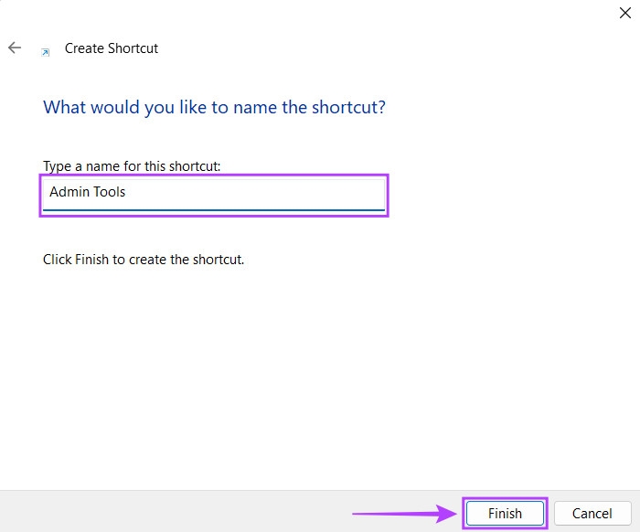640x532 pixels.
Task: Click the shortcut name field containing Admin Tools
Action: tap(214, 195)
